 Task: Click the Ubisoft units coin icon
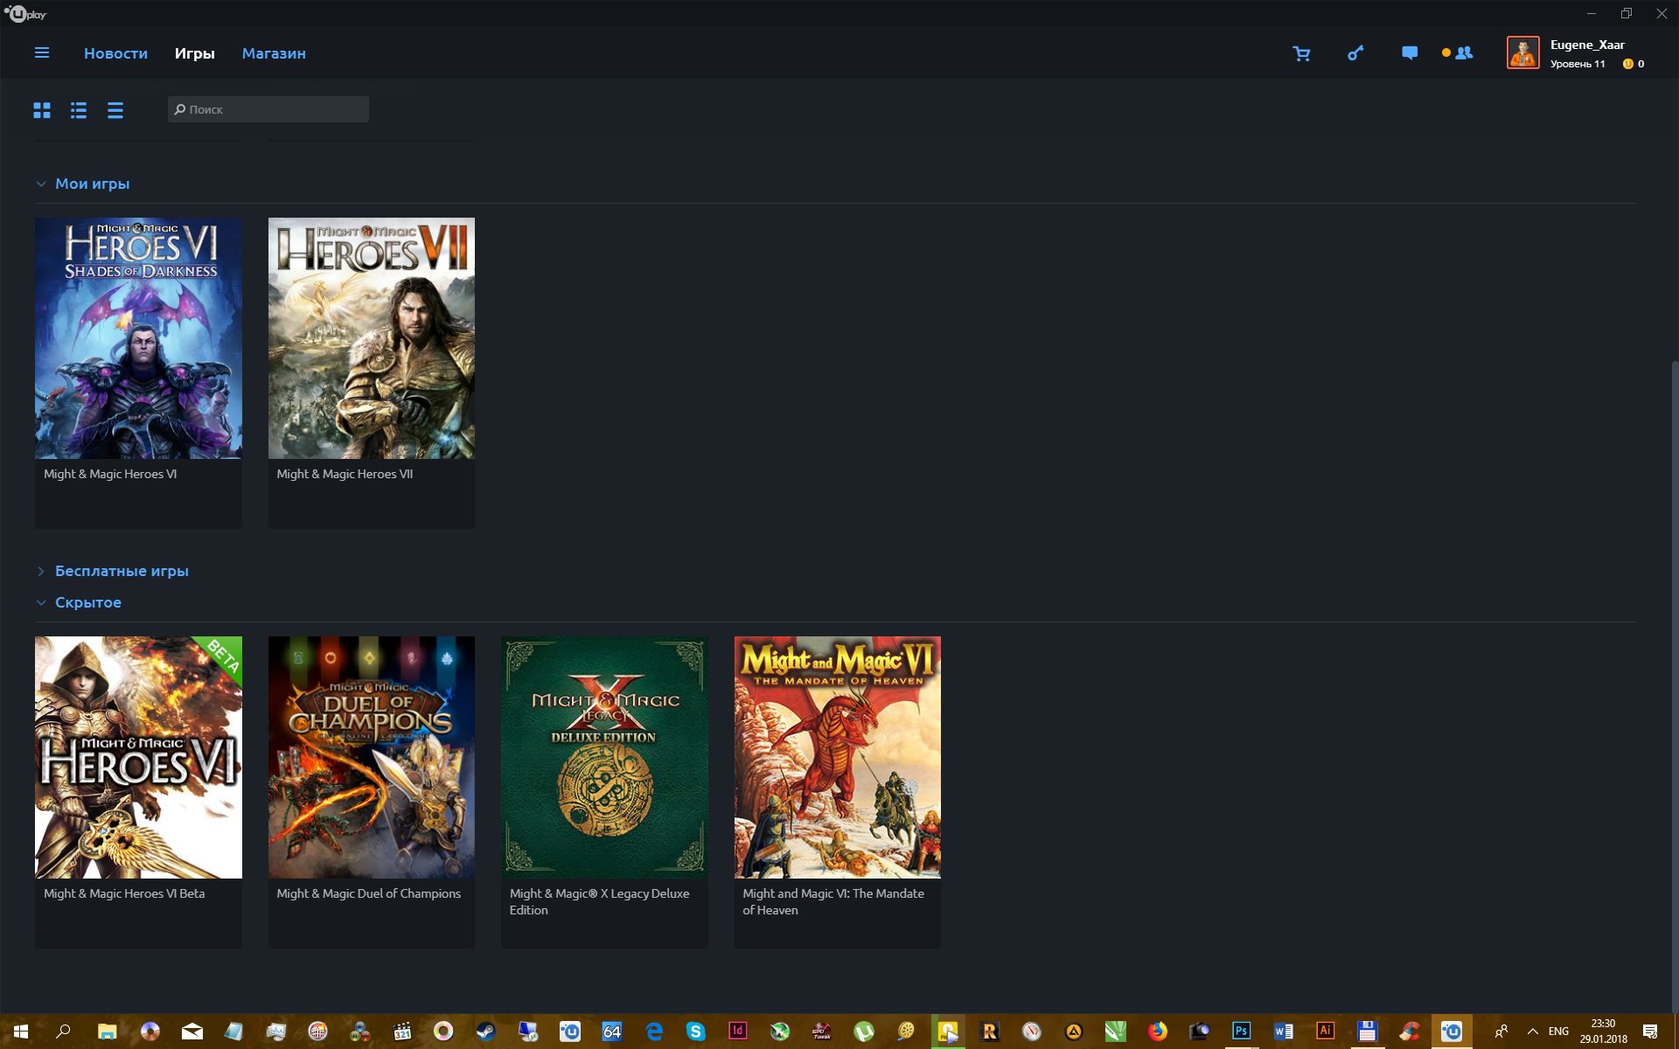pyautogui.click(x=1627, y=64)
